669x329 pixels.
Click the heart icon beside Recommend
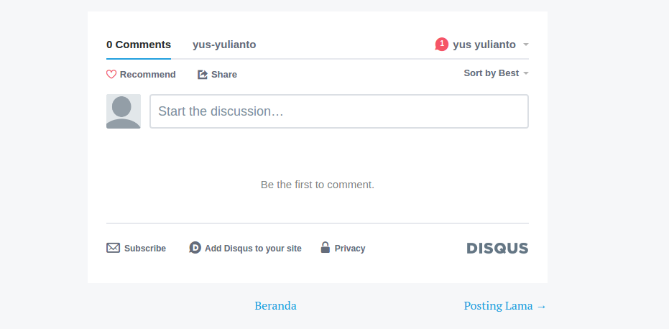point(111,75)
